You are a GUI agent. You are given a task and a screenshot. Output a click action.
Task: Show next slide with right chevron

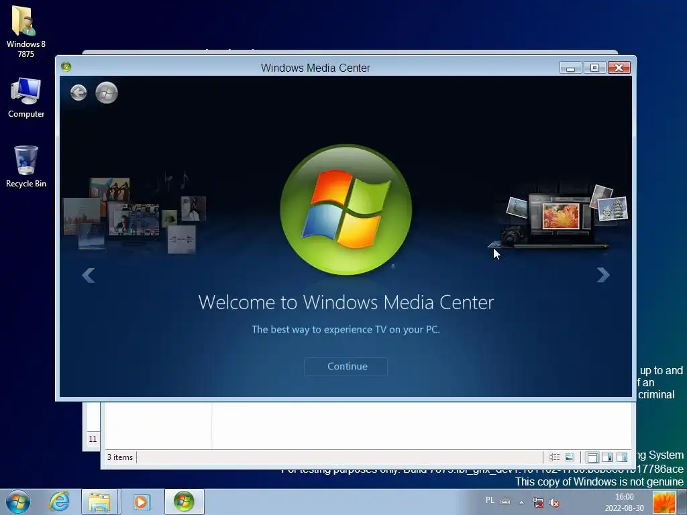[603, 275]
